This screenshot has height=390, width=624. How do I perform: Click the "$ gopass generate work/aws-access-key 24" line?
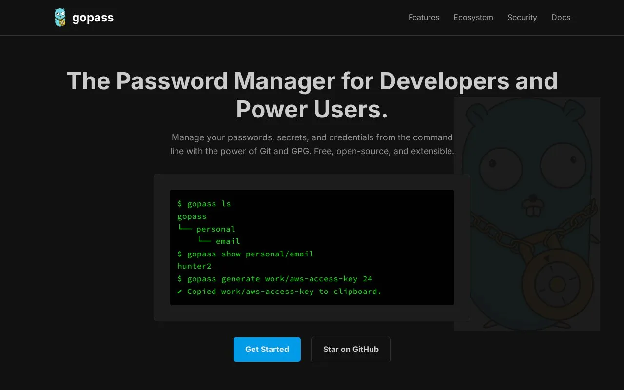point(275,279)
